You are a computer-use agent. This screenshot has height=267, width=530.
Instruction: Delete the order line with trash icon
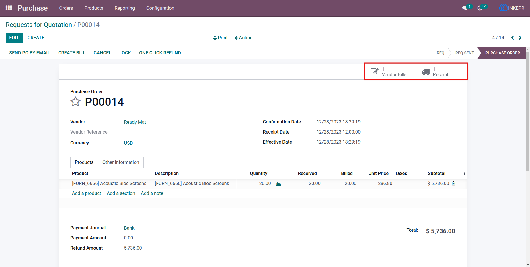pyautogui.click(x=453, y=183)
